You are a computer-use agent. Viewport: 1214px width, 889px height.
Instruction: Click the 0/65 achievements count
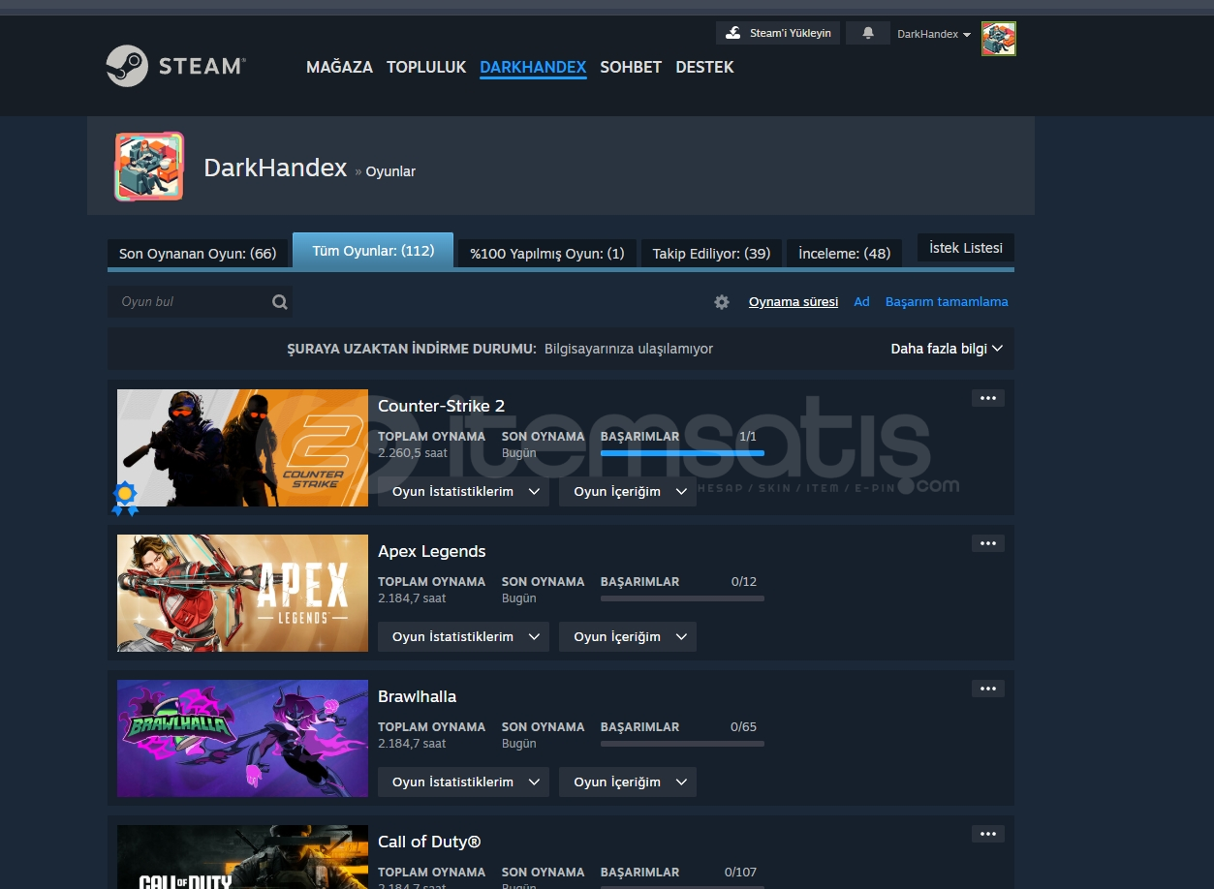coord(744,727)
